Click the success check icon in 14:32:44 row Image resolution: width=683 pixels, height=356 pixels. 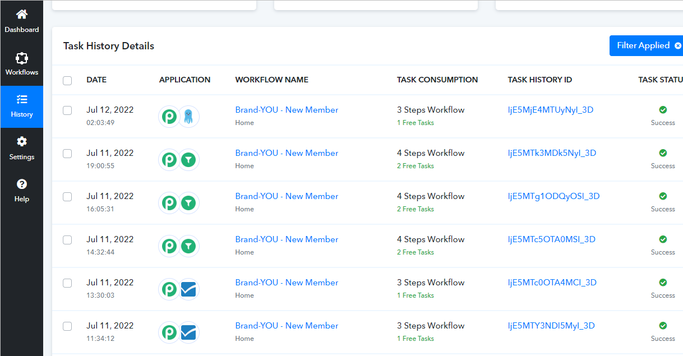663,239
